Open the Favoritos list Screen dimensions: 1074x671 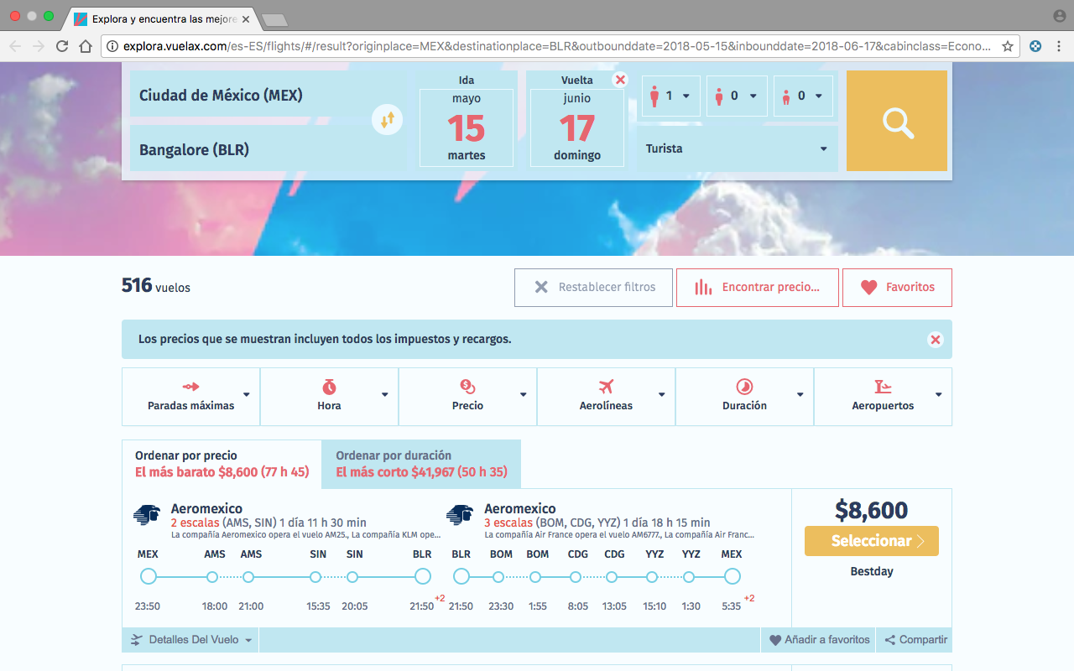click(897, 287)
